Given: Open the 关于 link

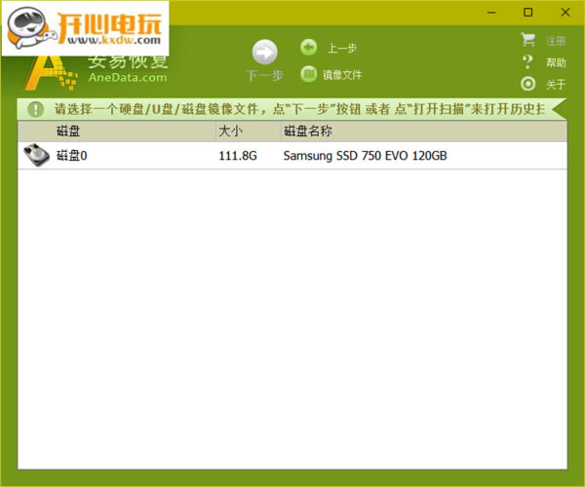Looking at the screenshot, I should coord(556,84).
